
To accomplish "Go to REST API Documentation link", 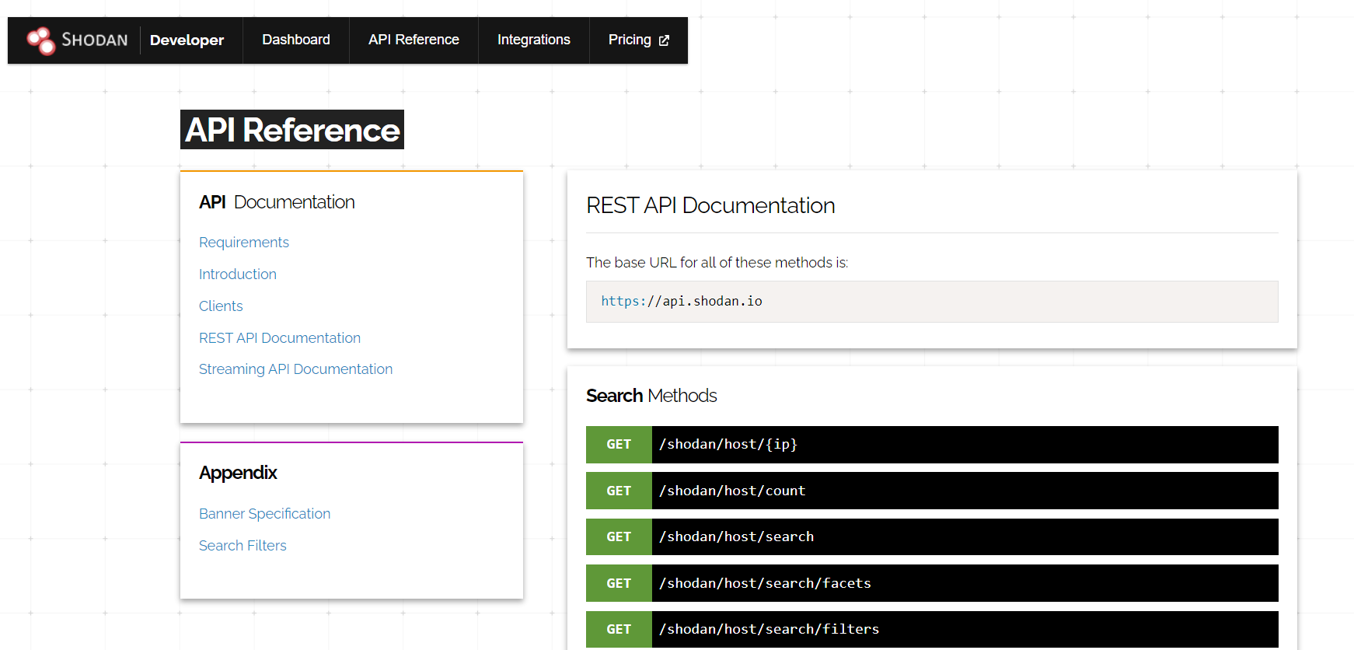I will pos(280,338).
